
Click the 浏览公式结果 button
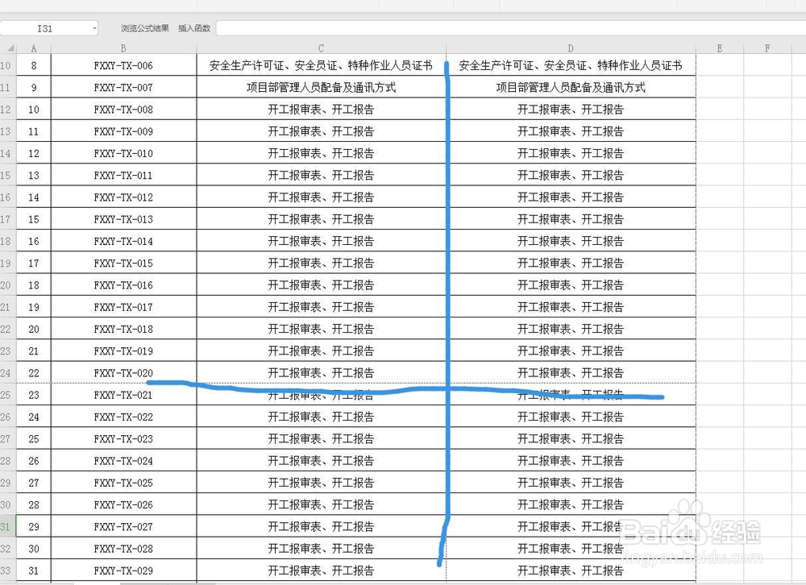pyautogui.click(x=145, y=28)
